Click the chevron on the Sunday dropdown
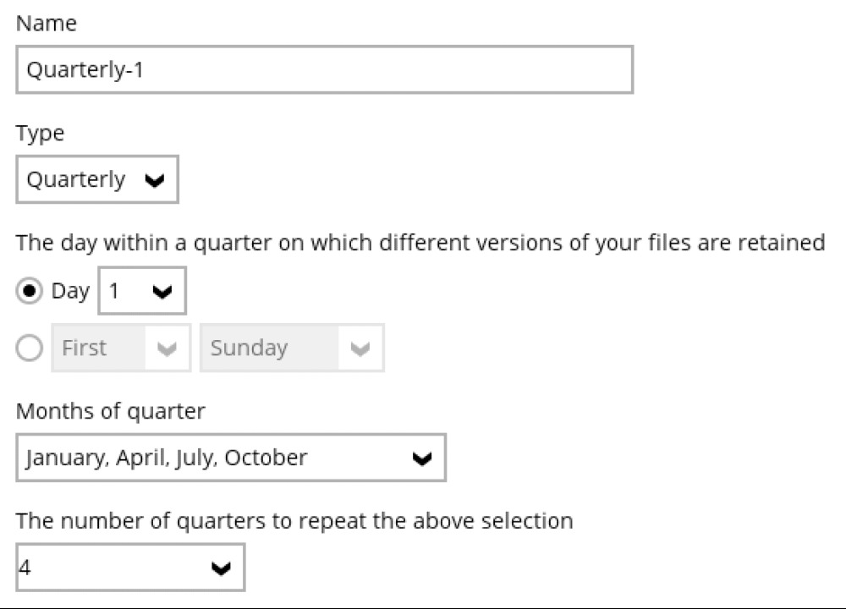 click(360, 348)
